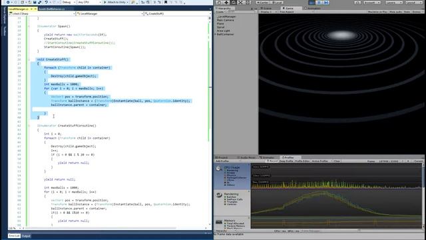Select Main Camera in the Hierarchy

point(225,20)
